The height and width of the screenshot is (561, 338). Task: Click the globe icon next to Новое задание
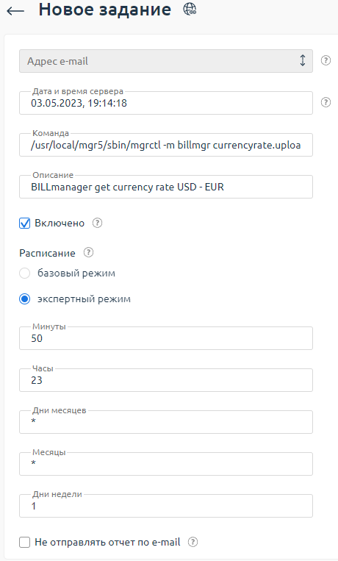click(190, 9)
